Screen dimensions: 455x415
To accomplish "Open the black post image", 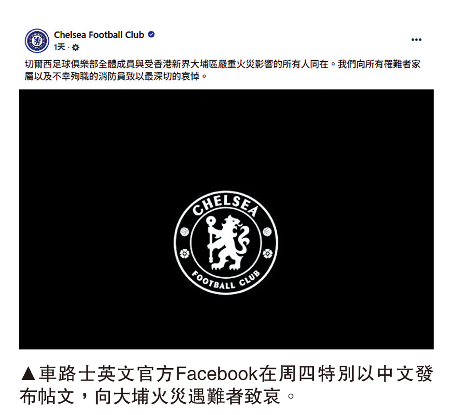I will [226, 219].
